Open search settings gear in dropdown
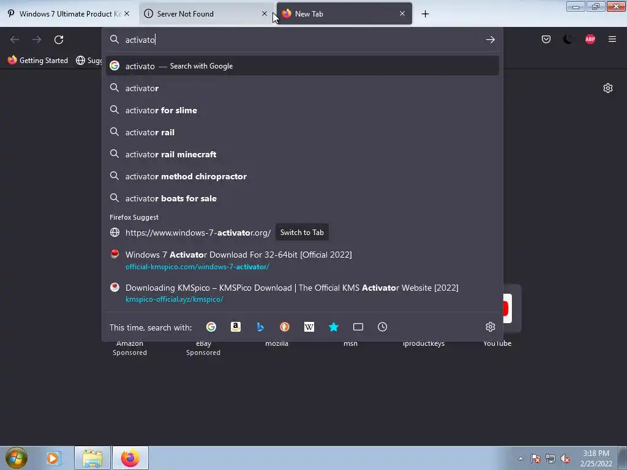This screenshot has height=470, width=627. [490, 327]
